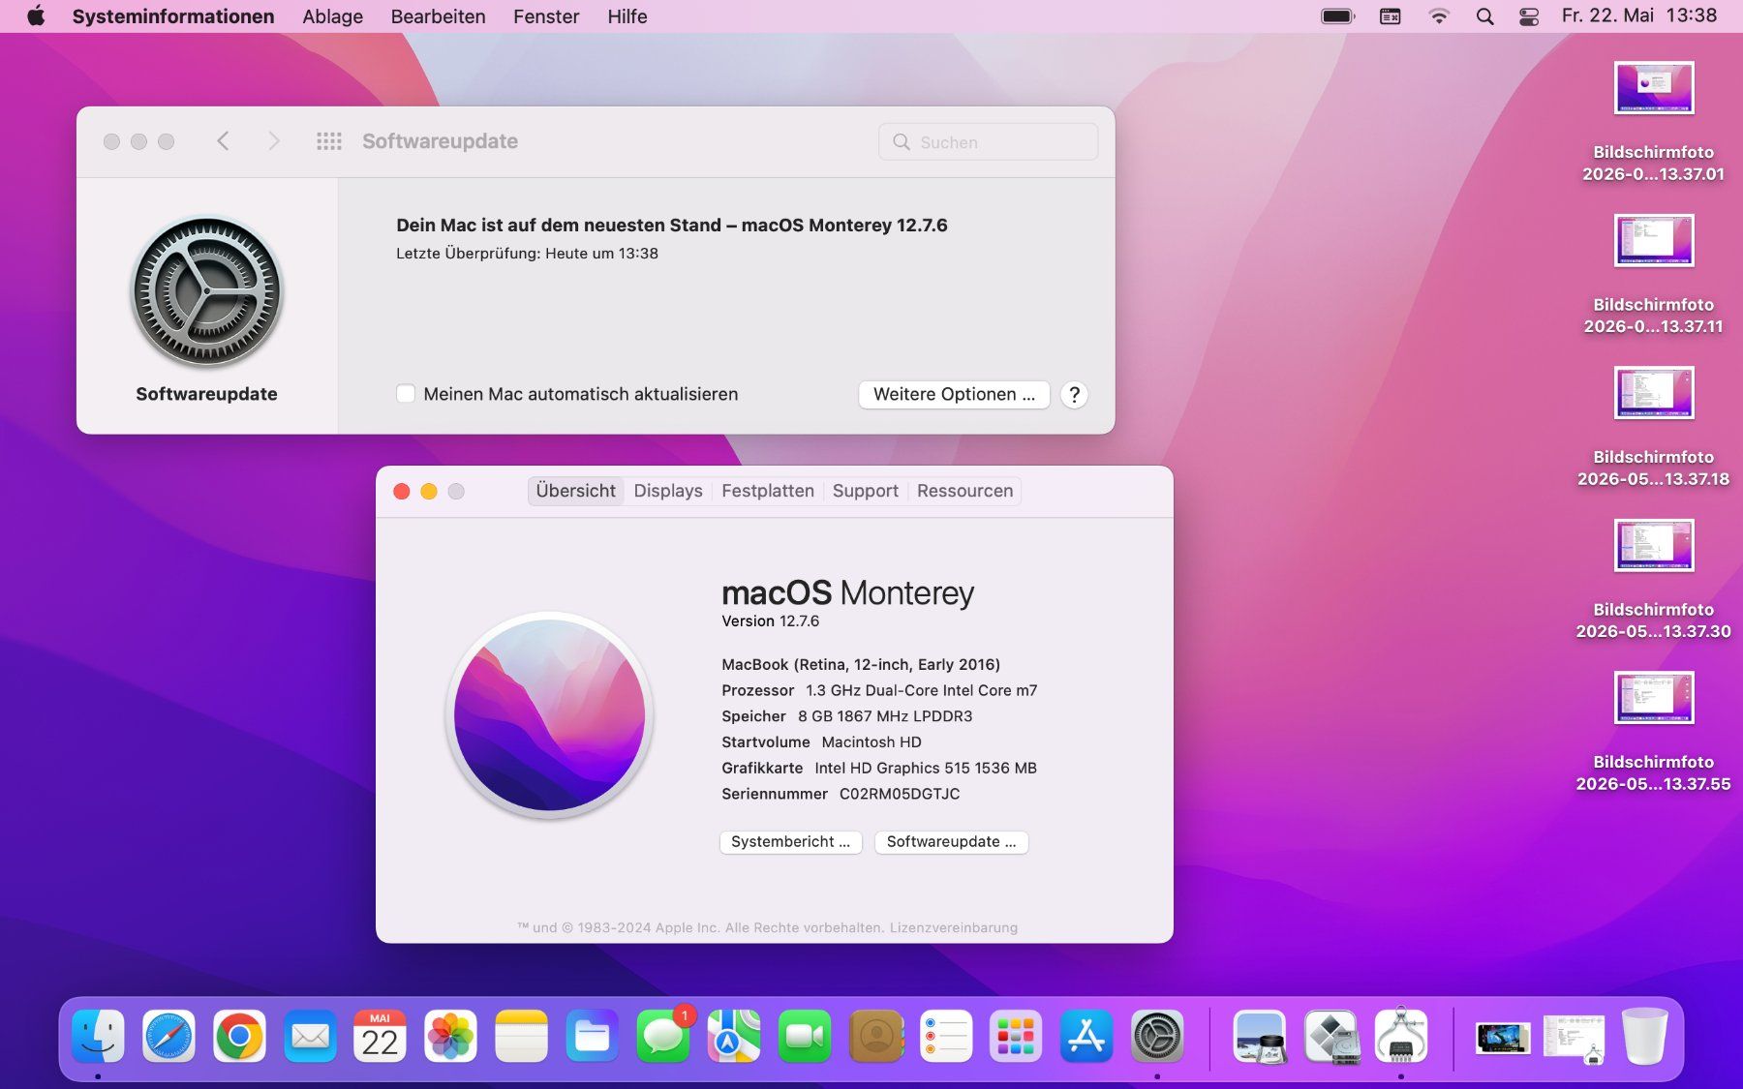Open the Wi-Fi menu bar icon
This screenshot has width=1743, height=1089.
[1439, 16]
